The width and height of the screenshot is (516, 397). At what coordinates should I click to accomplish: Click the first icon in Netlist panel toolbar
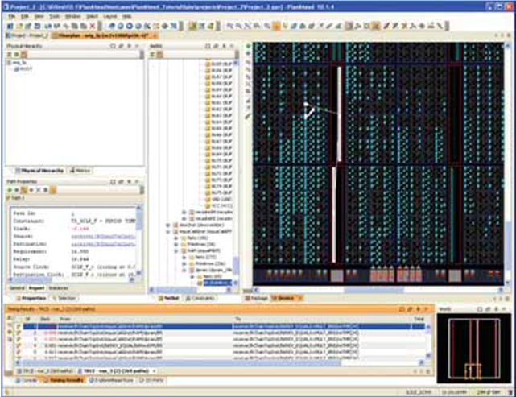152,54
